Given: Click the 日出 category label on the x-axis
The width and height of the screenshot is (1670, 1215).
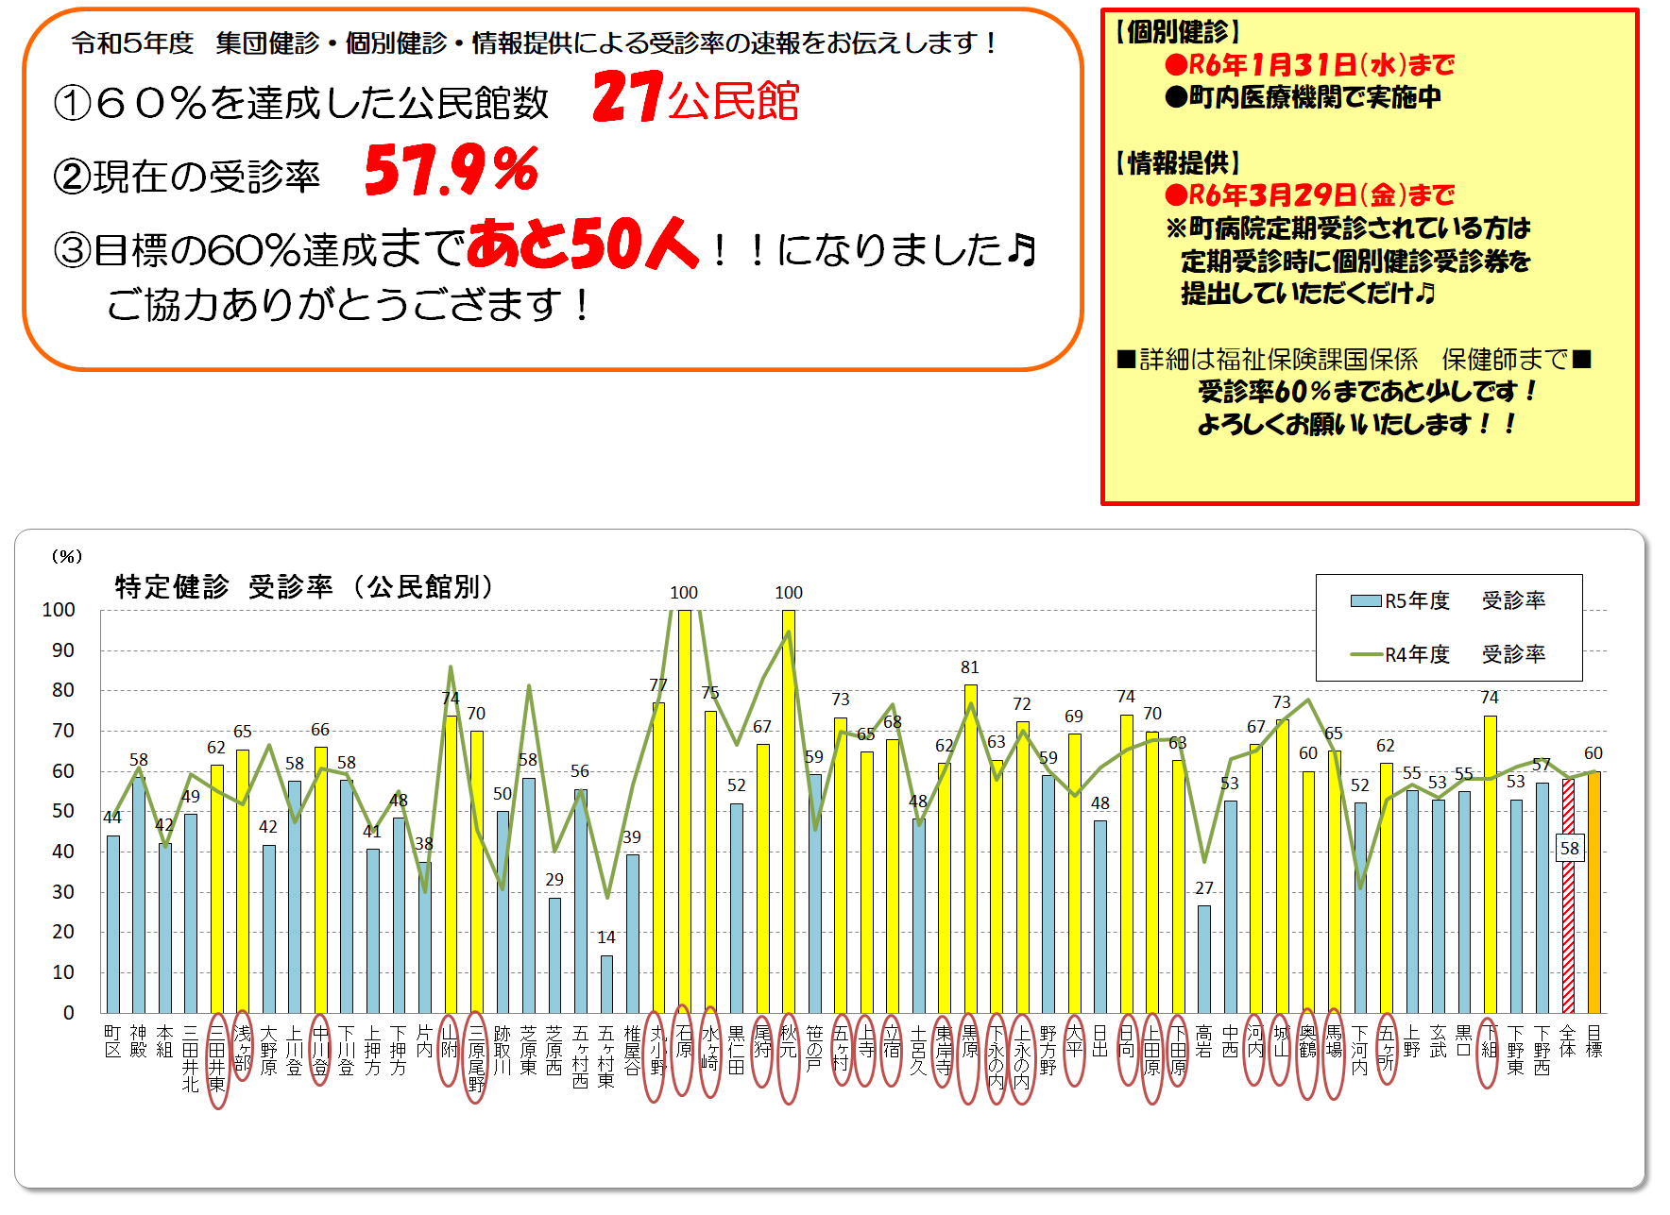Looking at the screenshot, I should pos(1100,1041).
